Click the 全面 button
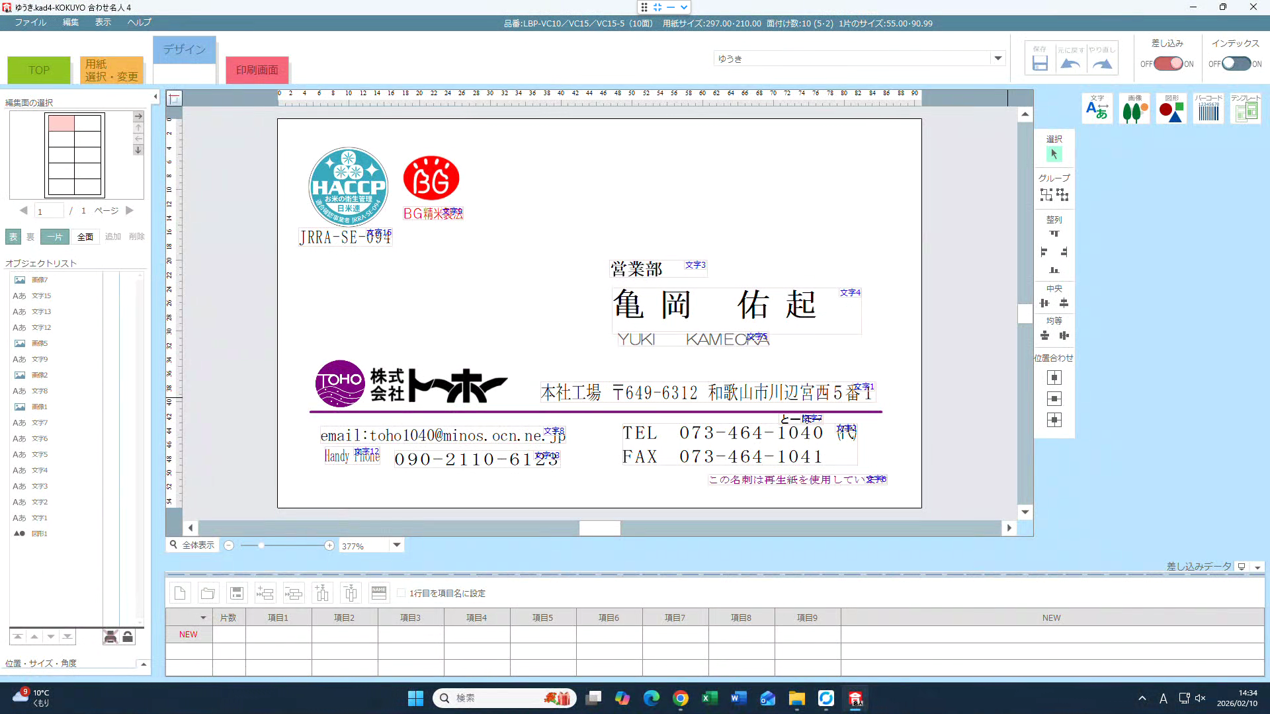 [85, 237]
